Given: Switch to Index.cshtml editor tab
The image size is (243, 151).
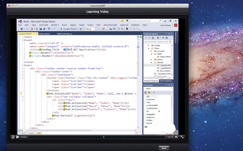Looking at the screenshot, I should (x=44, y=34).
